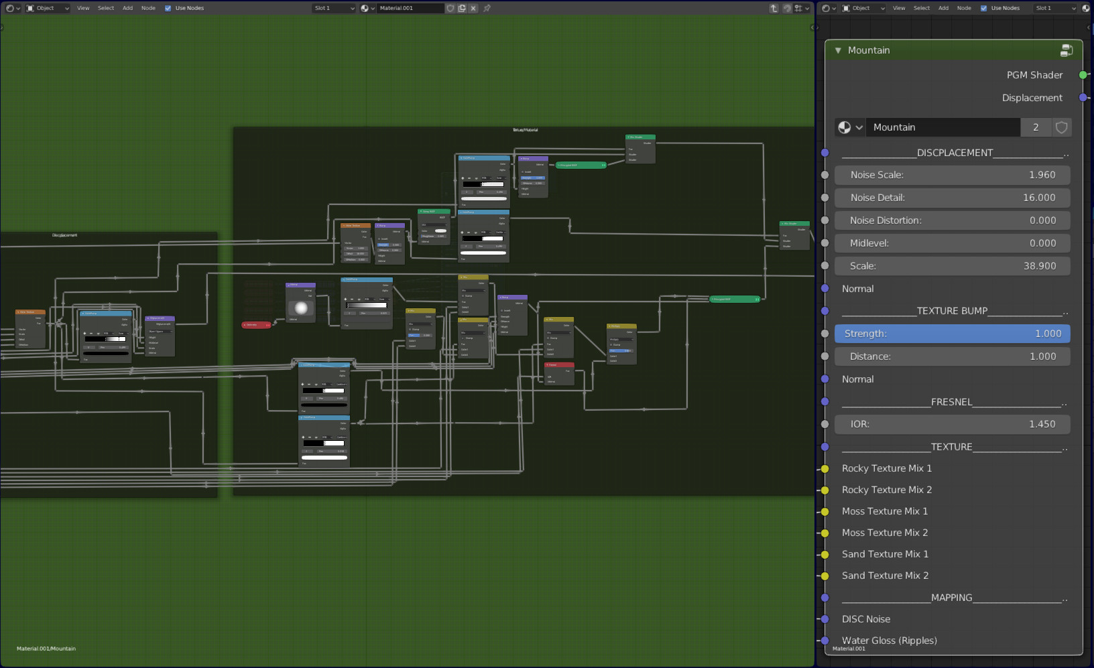Click the PGM Shader green output socket
The image size is (1094, 668).
pyautogui.click(x=1084, y=75)
